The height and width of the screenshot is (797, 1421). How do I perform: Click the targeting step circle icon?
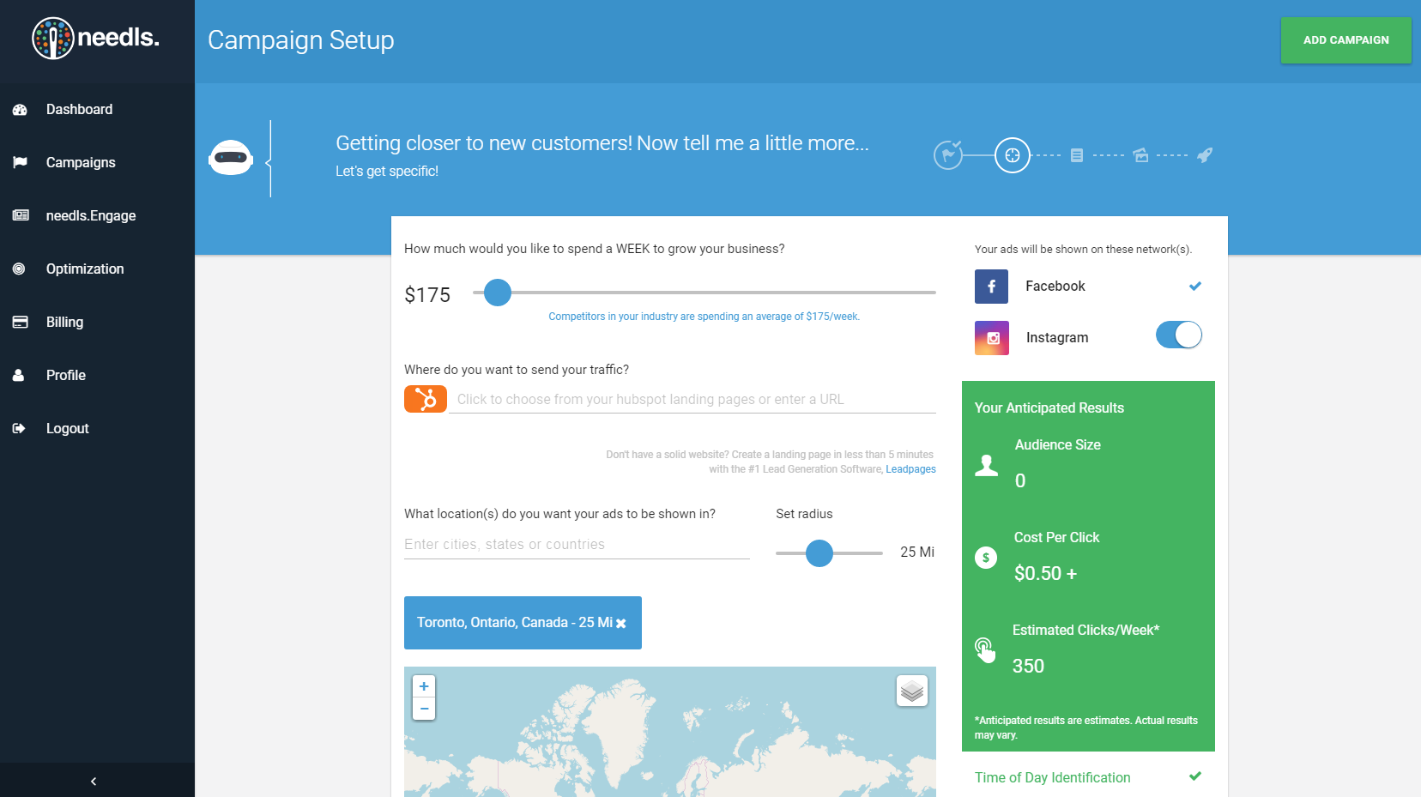1013,155
